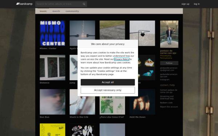Screen dimensions: 218x136
Task: Click Accept necessary only button
Action: [x=108, y=90]
